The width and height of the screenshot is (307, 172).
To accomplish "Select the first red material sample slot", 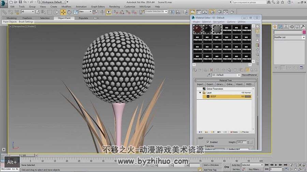I will coord(198,29).
